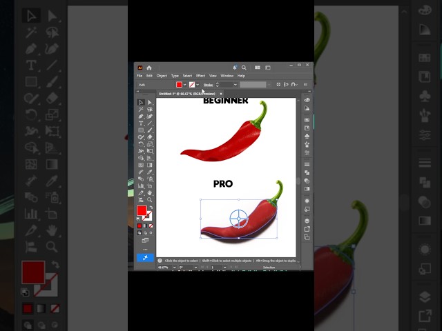Open the Artboards panel icon

[307, 237]
